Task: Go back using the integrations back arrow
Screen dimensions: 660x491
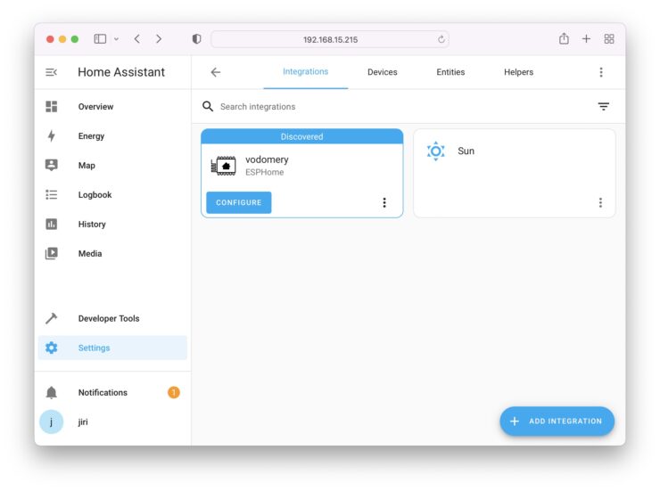Action: point(216,72)
